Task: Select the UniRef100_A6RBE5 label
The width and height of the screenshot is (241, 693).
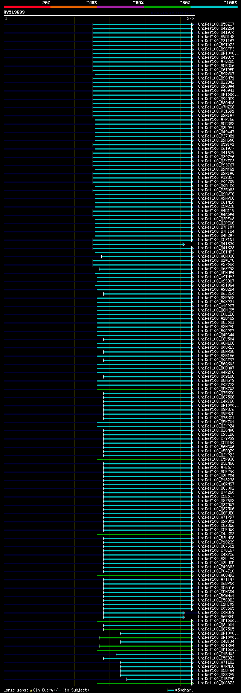Action: [216, 617]
